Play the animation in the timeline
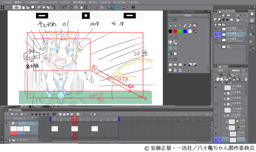Screen dimensions: 256x152 pyautogui.click(x=40, y=114)
